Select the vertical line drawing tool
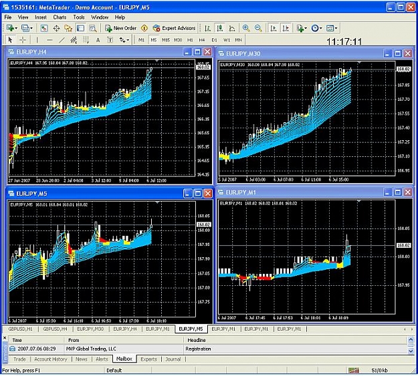This screenshot has width=418, height=376. click(37, 40)
